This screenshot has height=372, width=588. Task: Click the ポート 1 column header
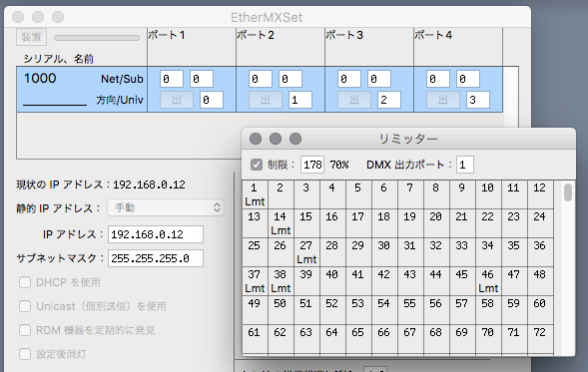(x=192, y=47)
